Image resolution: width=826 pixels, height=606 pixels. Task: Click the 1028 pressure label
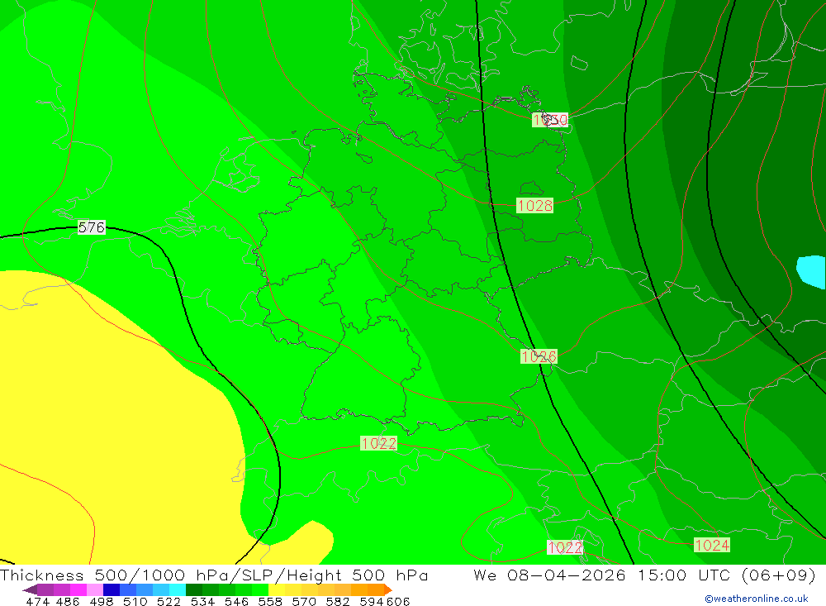click(x=534, y=206)
